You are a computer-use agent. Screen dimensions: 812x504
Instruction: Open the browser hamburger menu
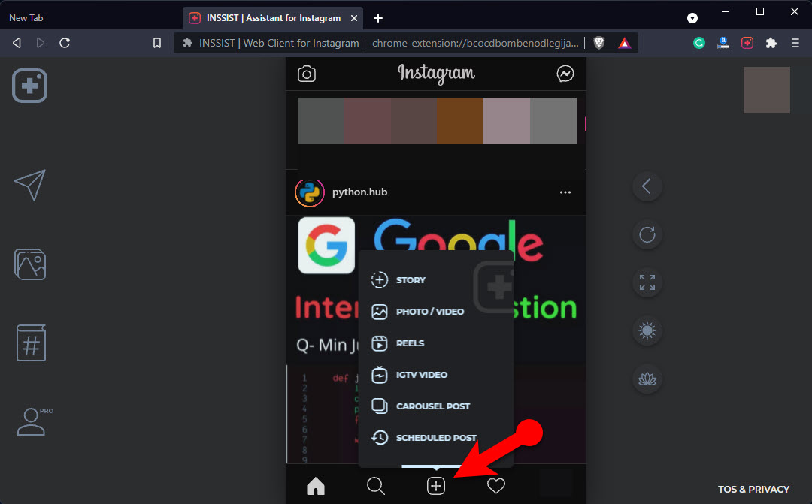(x=795, y=43)
